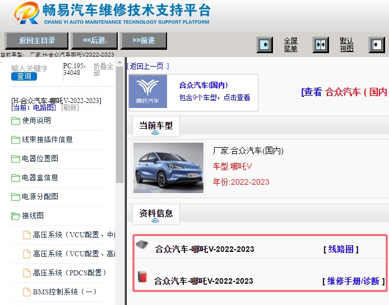Click the folder icon beside 线束接插件信息
Image resolution: width=389 pixels, height=305 pixels.
click(16, 140)
